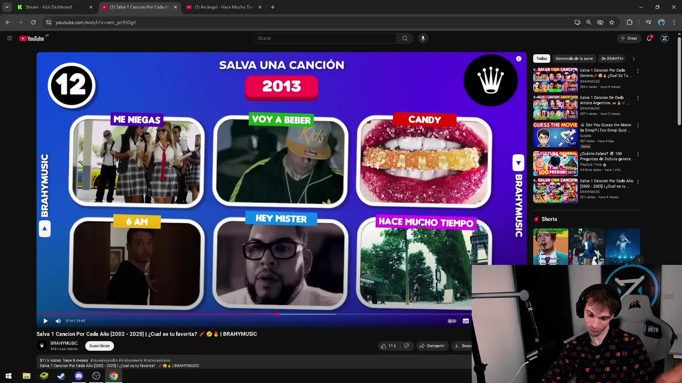
Task: Like the video with thumbs up
Action: (x=388, y=346)
